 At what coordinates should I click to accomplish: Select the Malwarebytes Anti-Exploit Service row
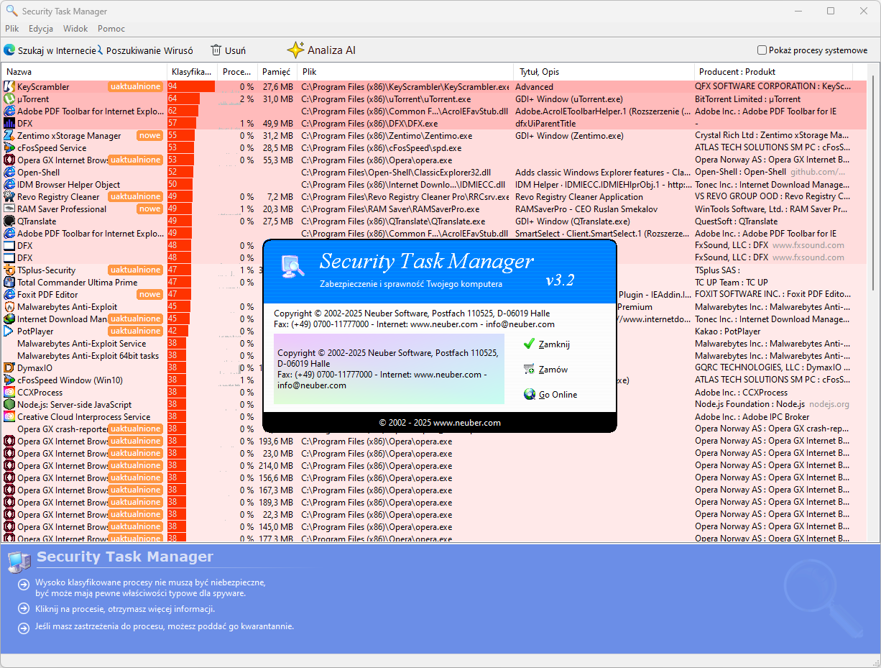pos(435,344)
